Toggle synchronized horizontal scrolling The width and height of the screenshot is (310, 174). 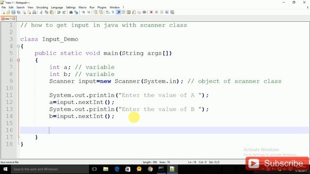tap(101, 12)
